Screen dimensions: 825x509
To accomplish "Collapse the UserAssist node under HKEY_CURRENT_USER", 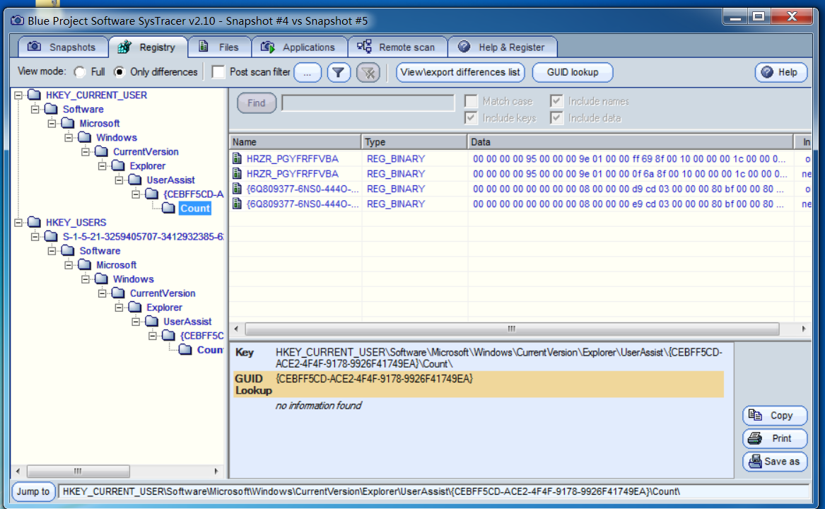I will (119, 180).
